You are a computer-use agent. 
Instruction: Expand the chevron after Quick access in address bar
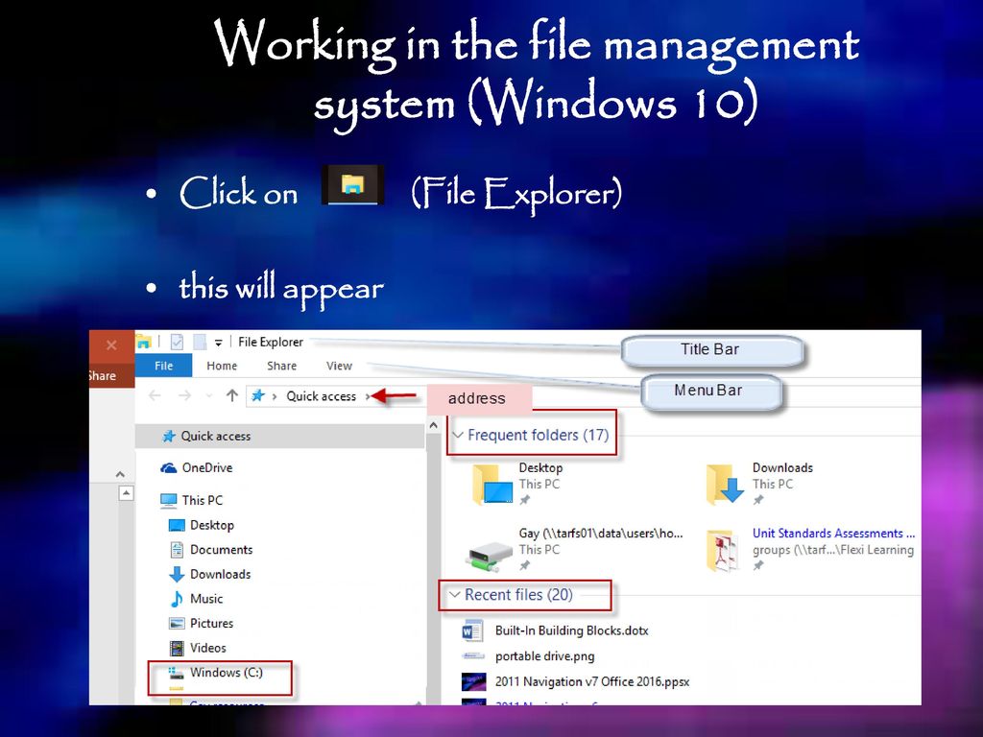click(368, 396)
